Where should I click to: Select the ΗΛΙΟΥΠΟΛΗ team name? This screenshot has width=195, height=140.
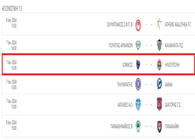point(172,65)
